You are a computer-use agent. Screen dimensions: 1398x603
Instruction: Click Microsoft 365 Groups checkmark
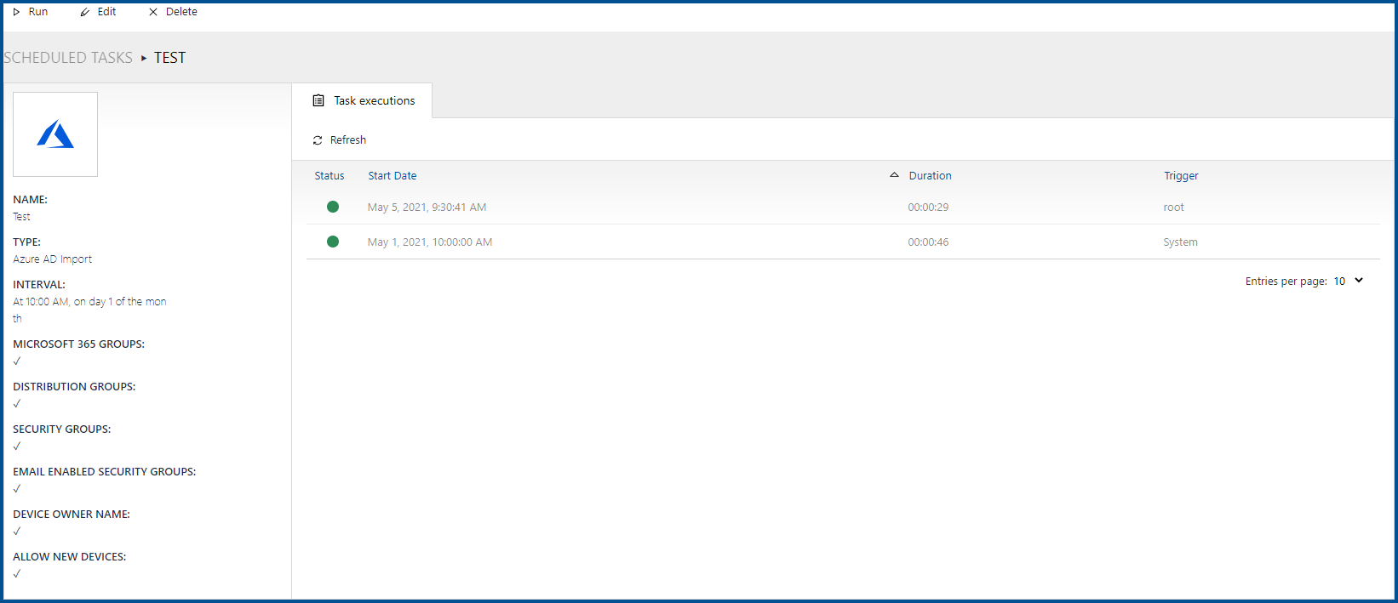tap(17, 361)
